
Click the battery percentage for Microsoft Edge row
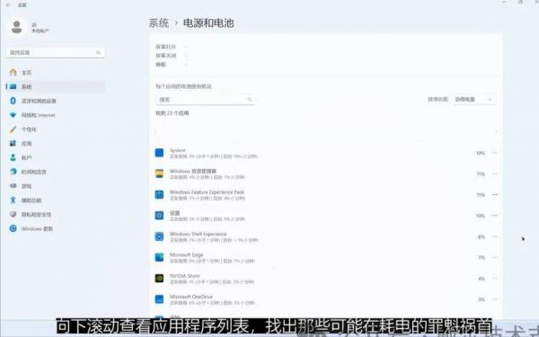482,258
